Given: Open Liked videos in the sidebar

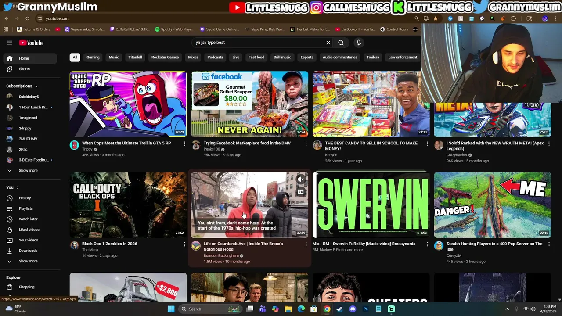Looking at the screenshot, I should (29, 230).
